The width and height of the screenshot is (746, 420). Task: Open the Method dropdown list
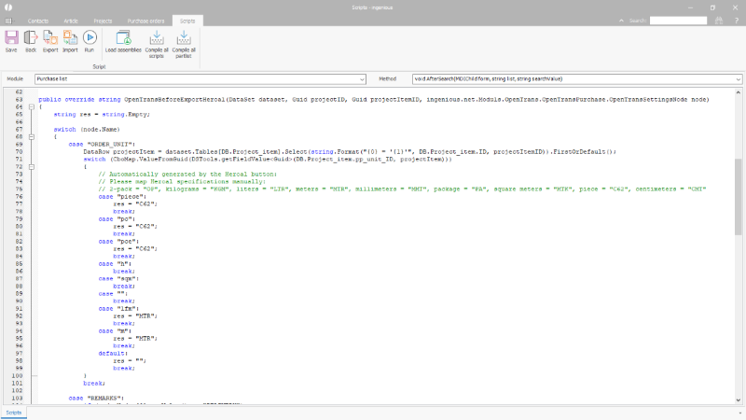point(739,79)
